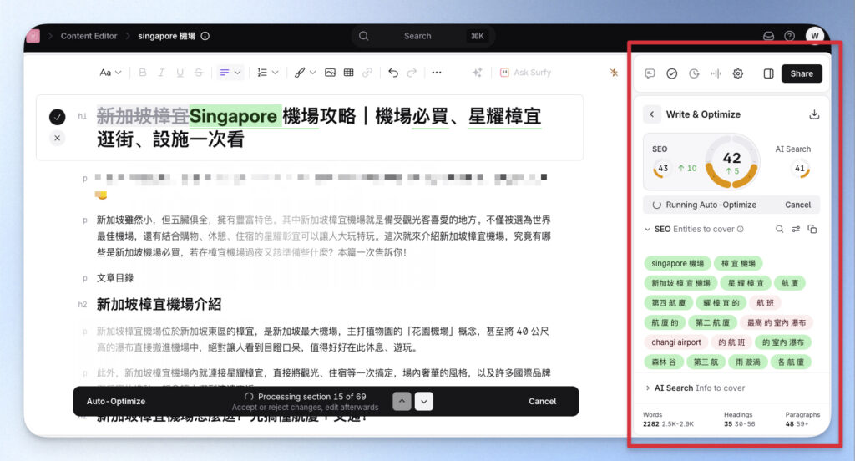Accept the suggested heading change with checkmark

tap(58, 116)
